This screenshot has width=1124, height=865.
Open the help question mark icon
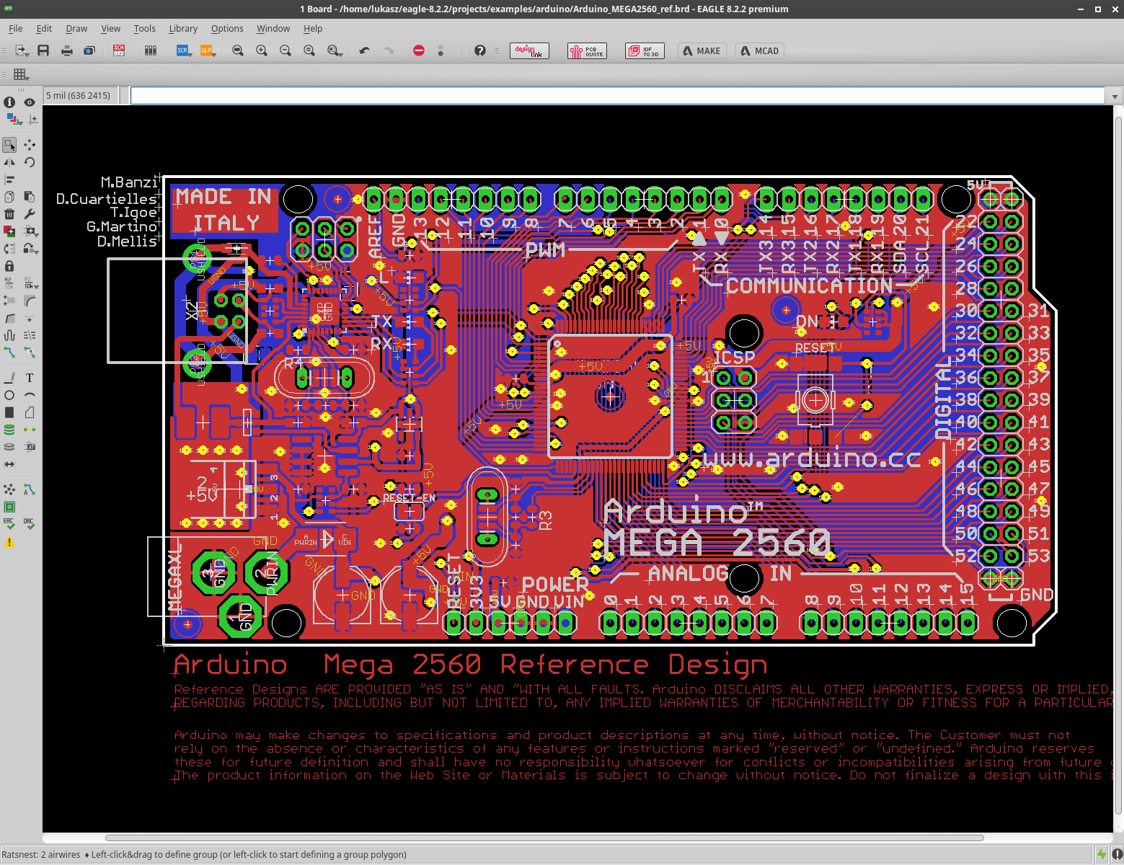point(480,50)
